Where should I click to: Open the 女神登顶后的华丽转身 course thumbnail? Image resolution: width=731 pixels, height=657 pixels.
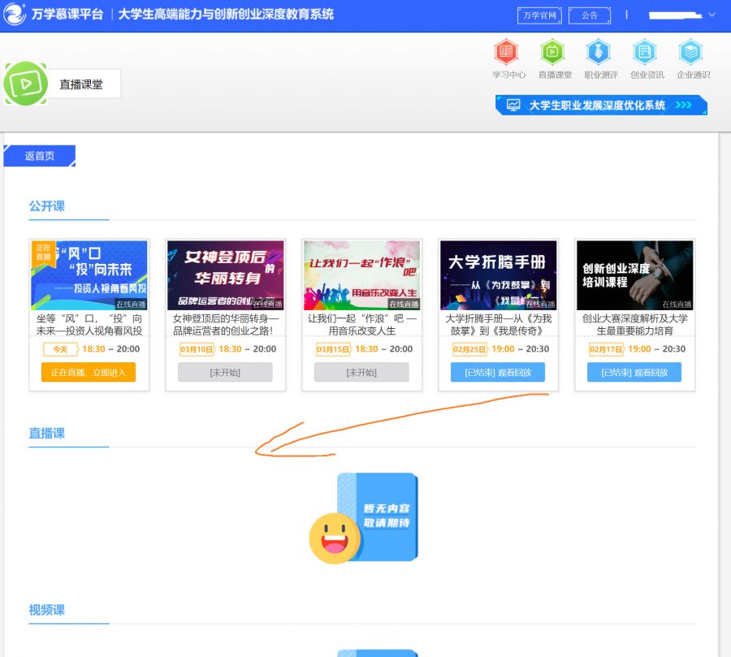(x=225, y=274)
